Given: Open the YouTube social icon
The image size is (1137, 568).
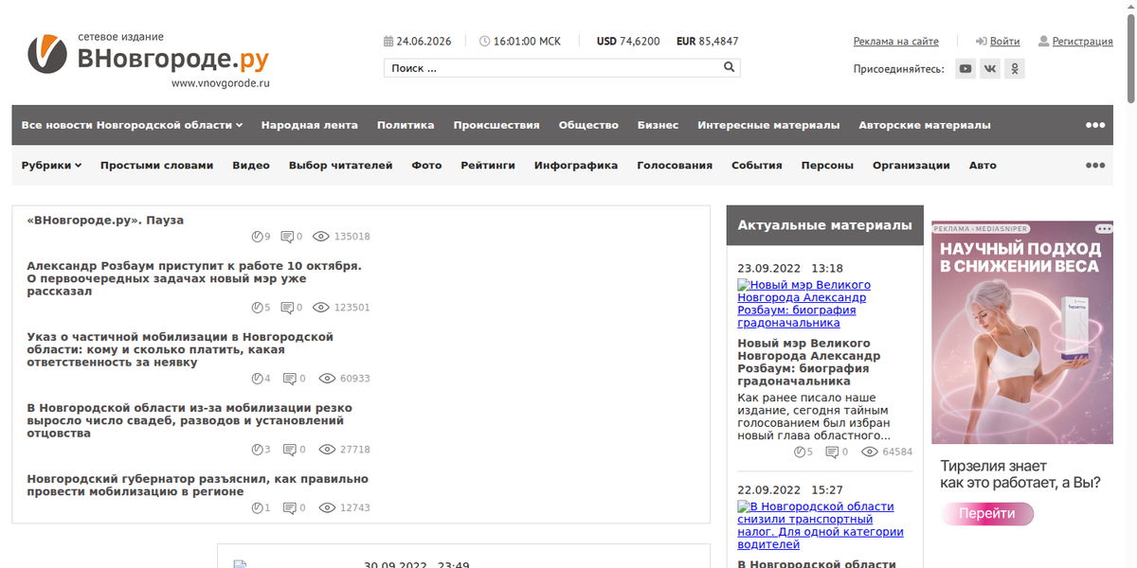Looking at the screenshot, I should pos(965,68).
